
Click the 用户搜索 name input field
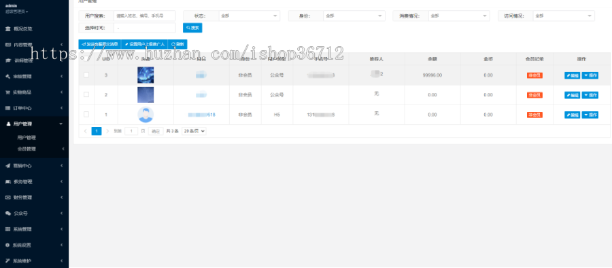tap(145, 16)
